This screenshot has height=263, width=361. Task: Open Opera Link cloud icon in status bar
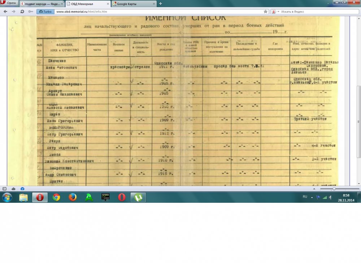tap(14, 189)
